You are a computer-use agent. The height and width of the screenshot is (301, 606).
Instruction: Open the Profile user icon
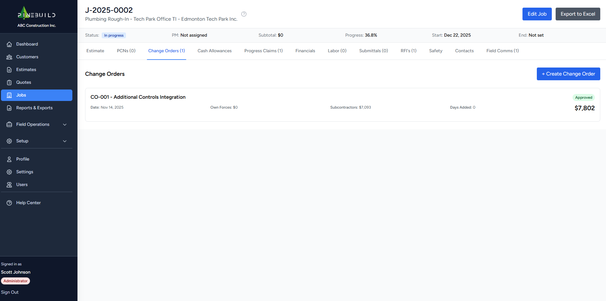9,159
